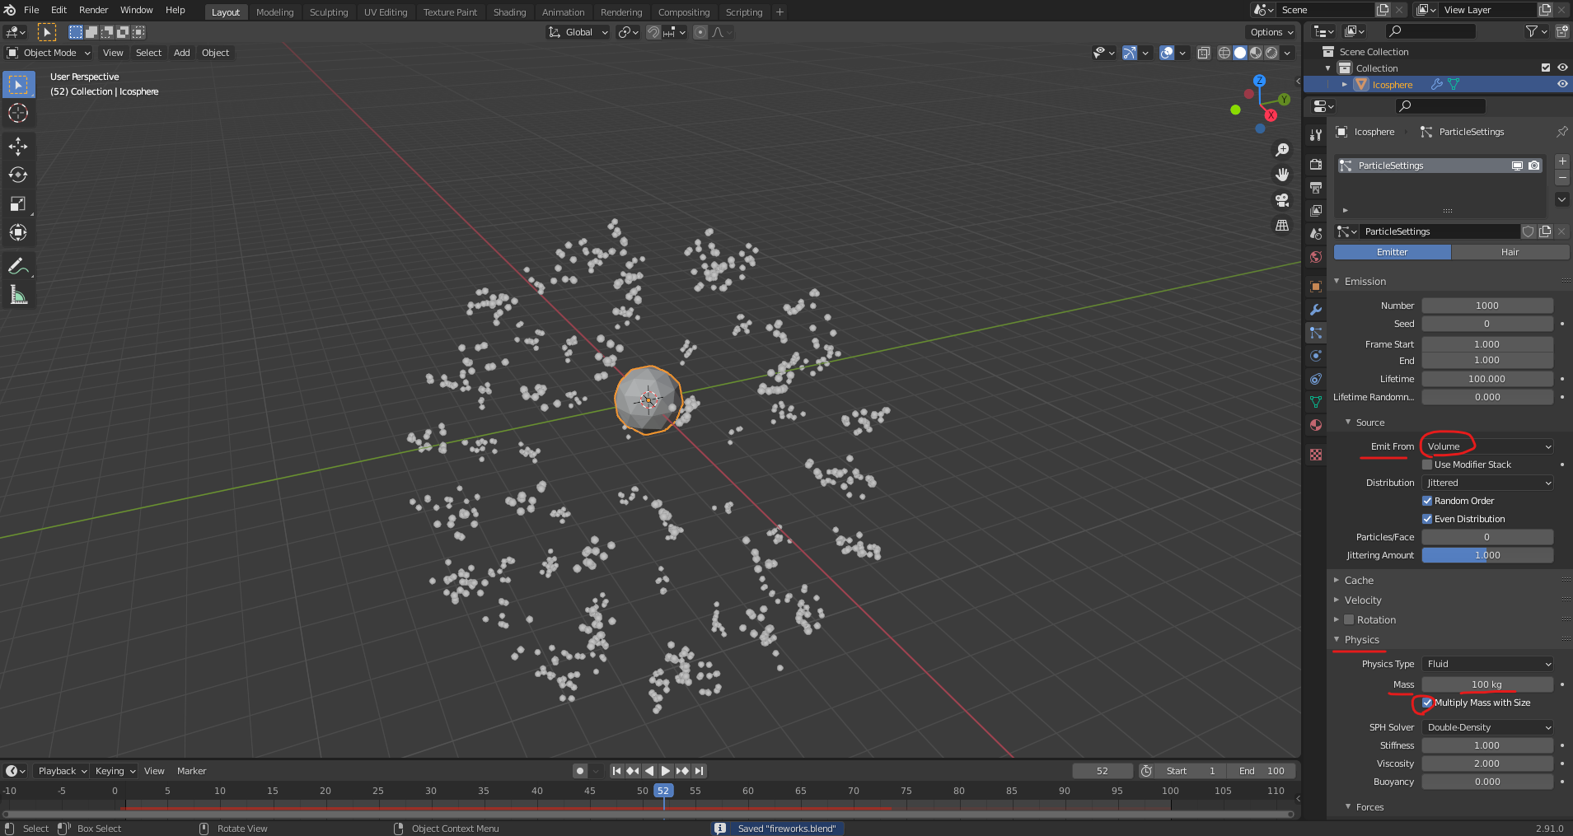Screen dimensions: 1573x836
Task: Select the Transform tool
Action: point(18,233)
